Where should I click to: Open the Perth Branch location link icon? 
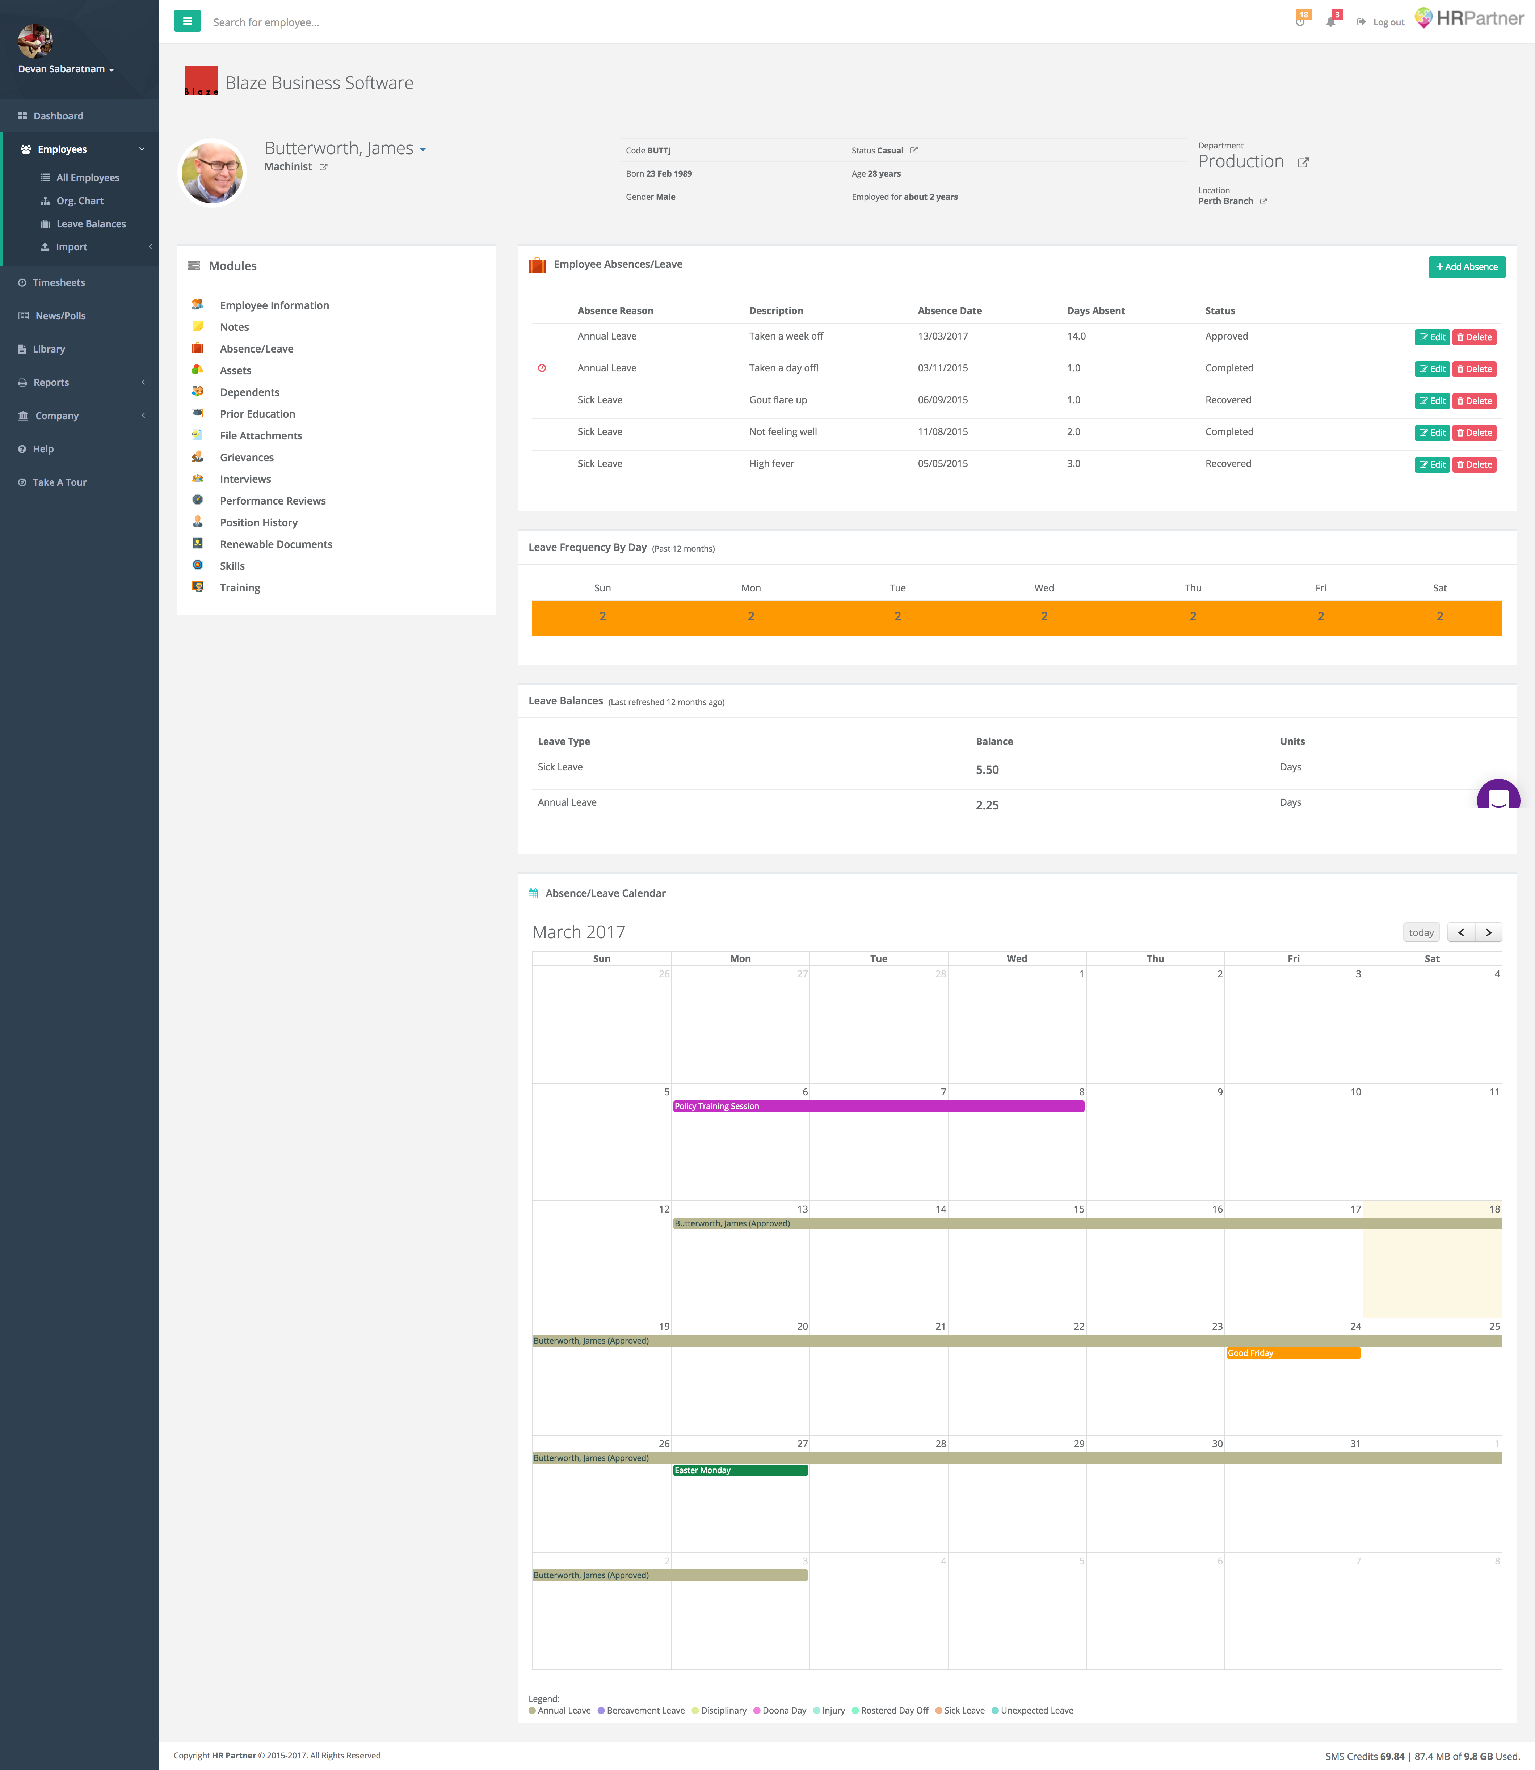[x=1263, y=202]
